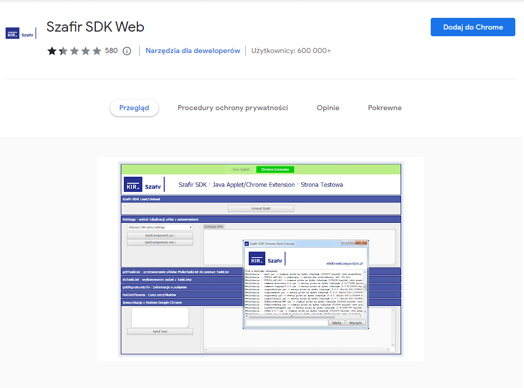Click the rating info icon

click(x=127, y=51)
